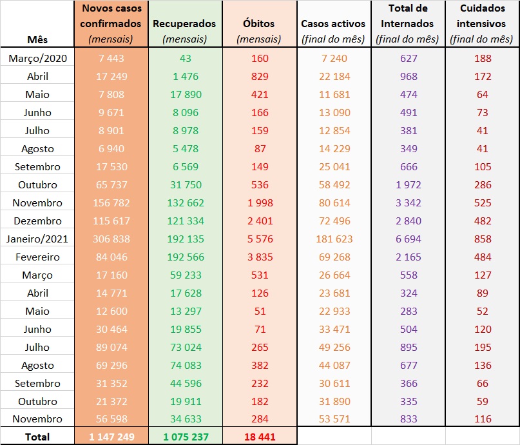This screenshot has height=445, width=520.
Task: Click the 'Mês' header cell
Action: point(37,39)
